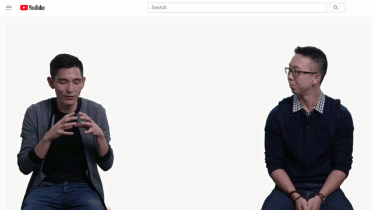Click the red YouTube play logo
Image resolution: width=373 pixels, height=210 pixels.
(24, 8)
